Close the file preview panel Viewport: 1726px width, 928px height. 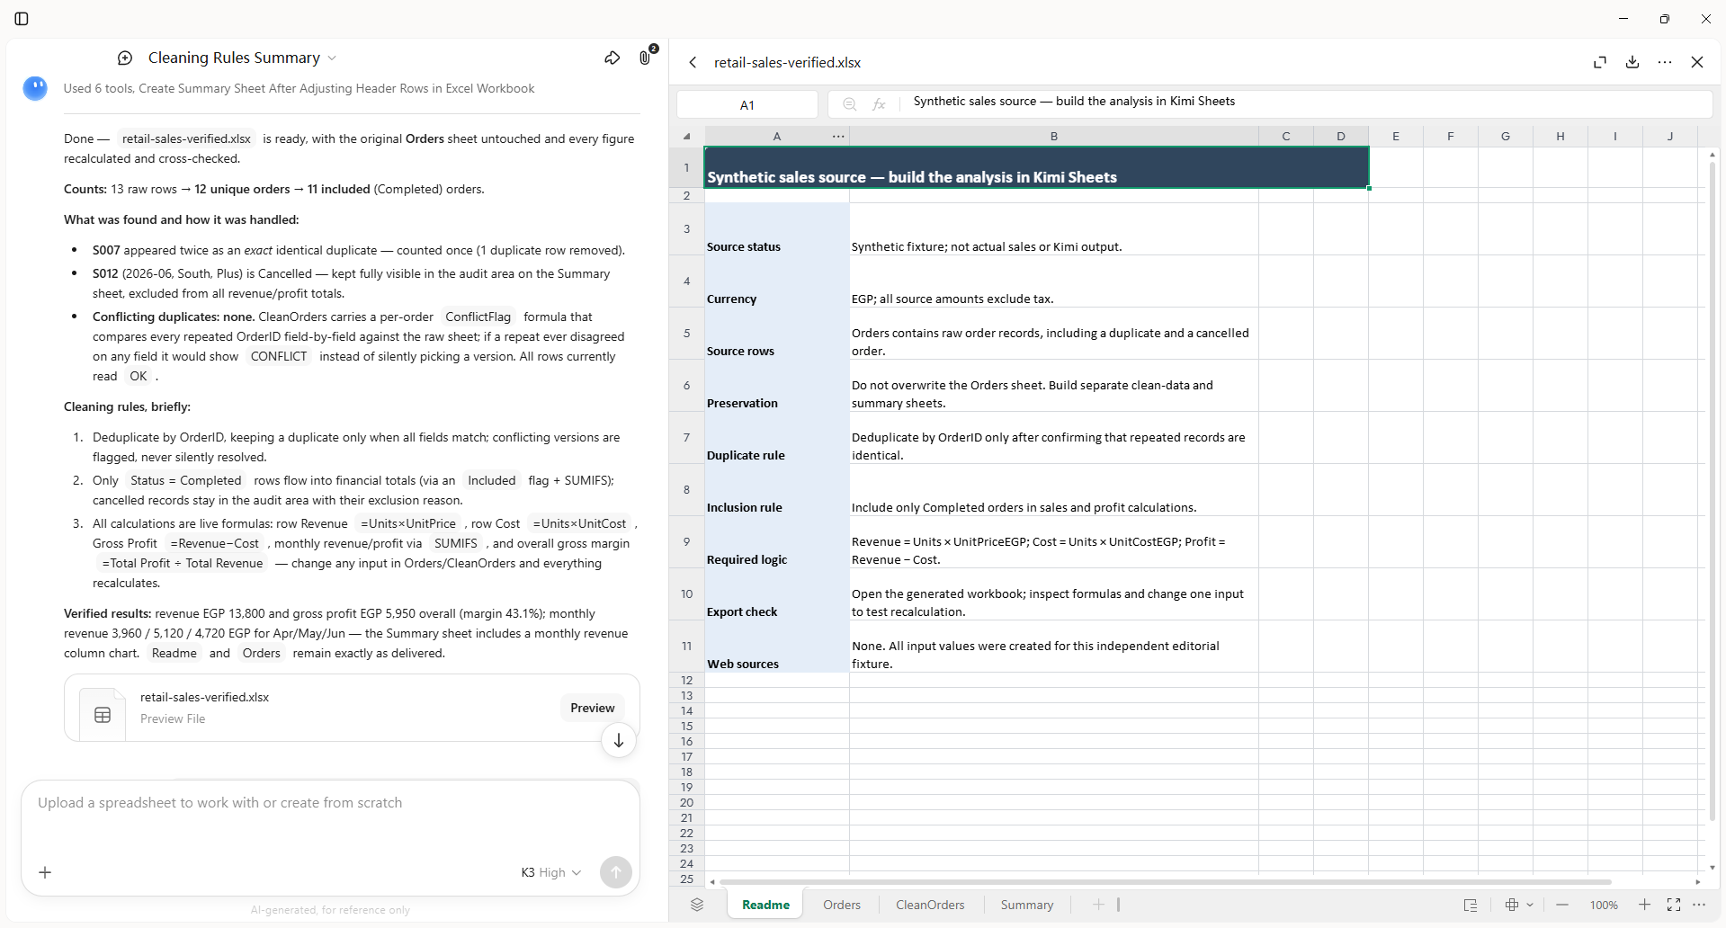1697,62
